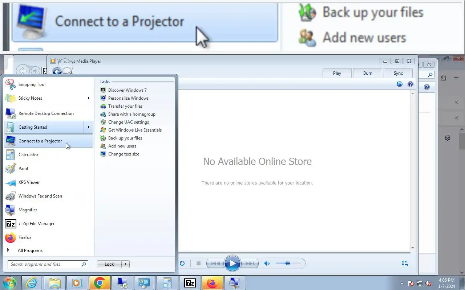This screenshot has width=465, height=290.
Task: Open Remote Desktop Connection in Start menu
Action: 49,113
